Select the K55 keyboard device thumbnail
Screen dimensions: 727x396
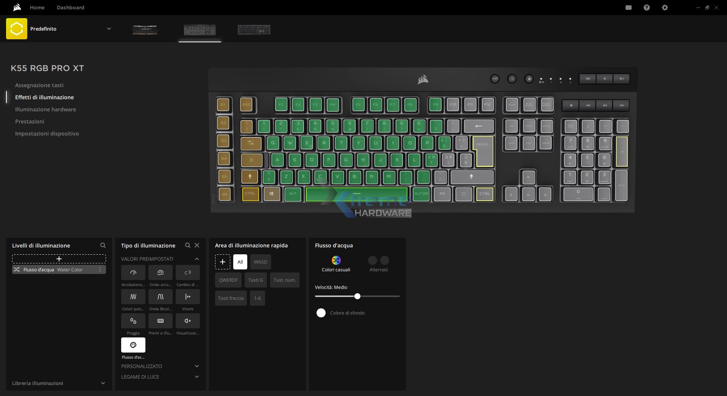pos(200,30)
